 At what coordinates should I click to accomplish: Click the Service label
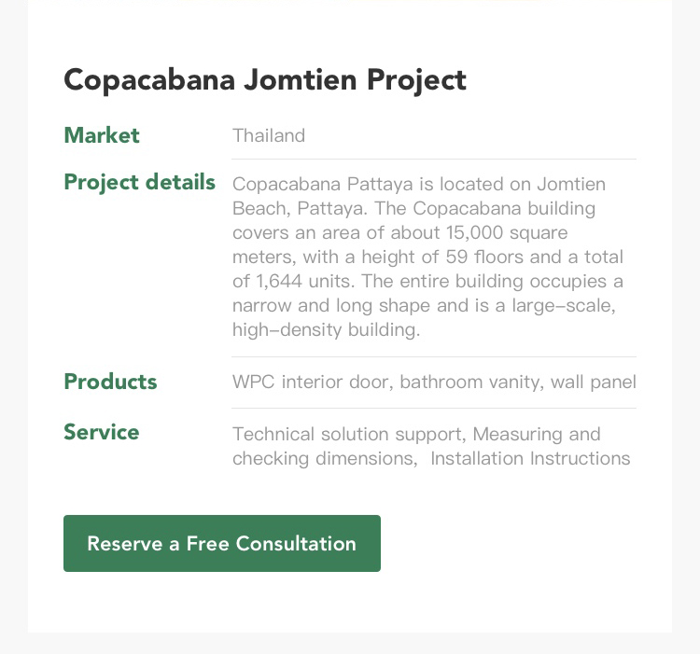pyautogui.click(x=102, y=432)
